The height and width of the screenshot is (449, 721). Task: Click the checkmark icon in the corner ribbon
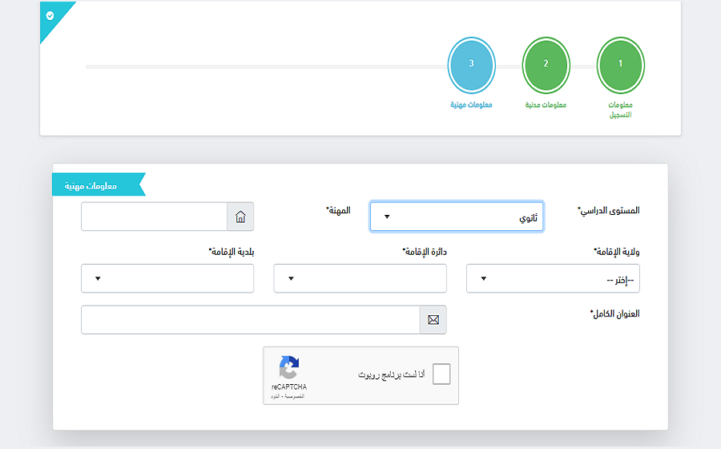click(x=50, y=15)
